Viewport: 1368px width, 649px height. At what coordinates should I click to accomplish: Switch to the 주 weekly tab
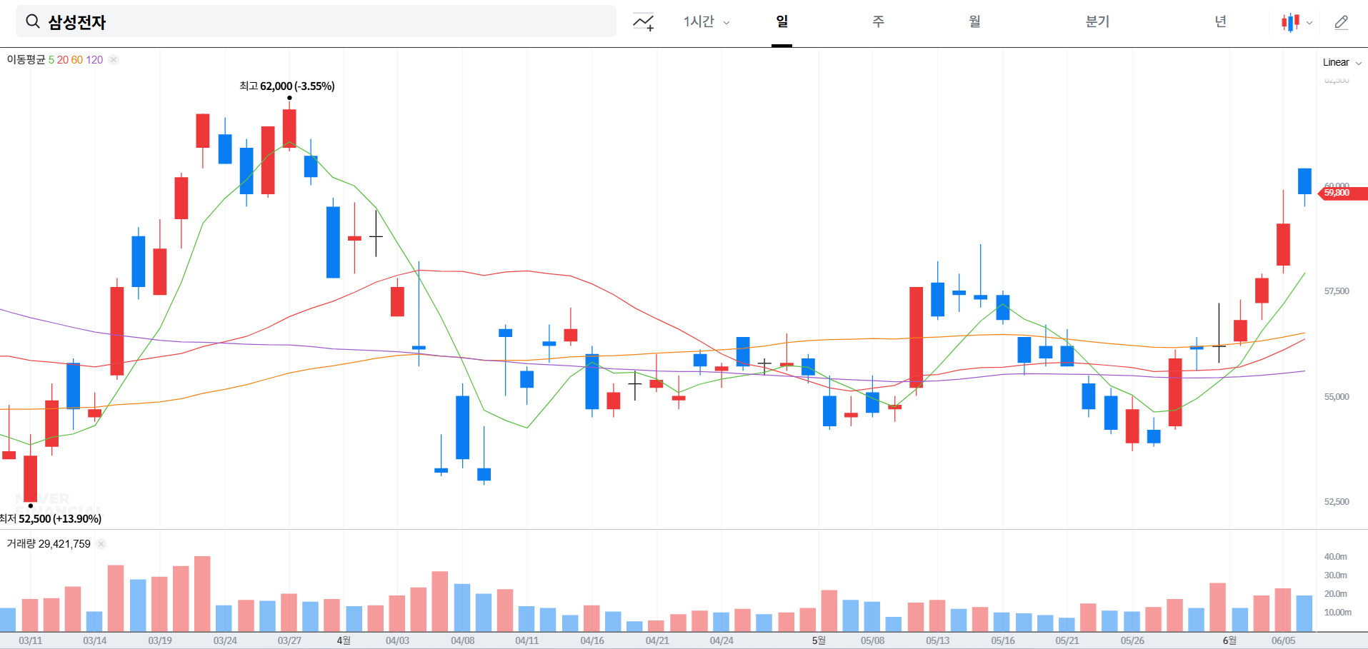click(x=879, y=21)
